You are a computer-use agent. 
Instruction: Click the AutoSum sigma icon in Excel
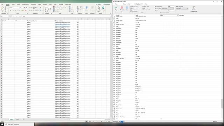(x=78, y=7)
